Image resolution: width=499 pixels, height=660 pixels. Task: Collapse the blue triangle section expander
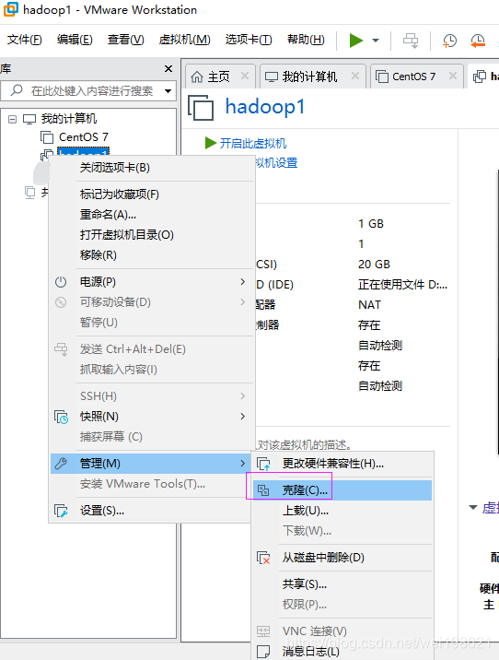[473, 507]
